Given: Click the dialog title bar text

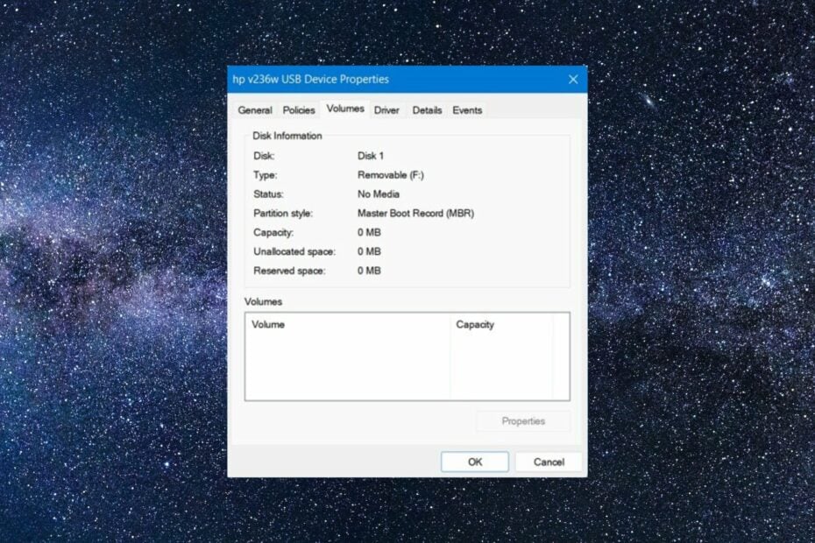Looking at the screenshot, I should 311,79.
